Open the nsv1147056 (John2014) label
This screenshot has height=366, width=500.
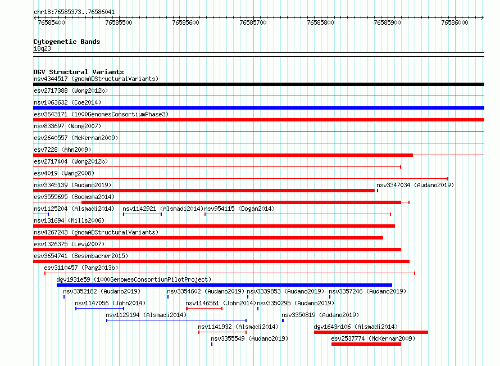tap(110, 303)
